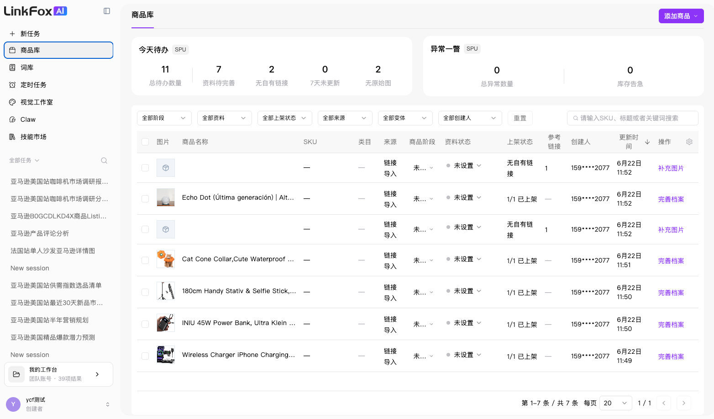This screenshot has width=714, height=419.
Task: Check the Wireless Charger row checkbox
Action: click(145, 356)
